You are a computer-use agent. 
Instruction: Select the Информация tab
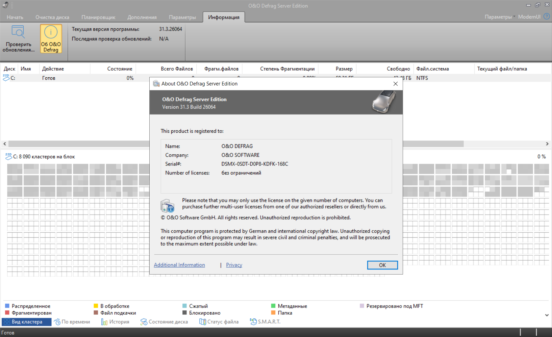click(x=224, y=17)
